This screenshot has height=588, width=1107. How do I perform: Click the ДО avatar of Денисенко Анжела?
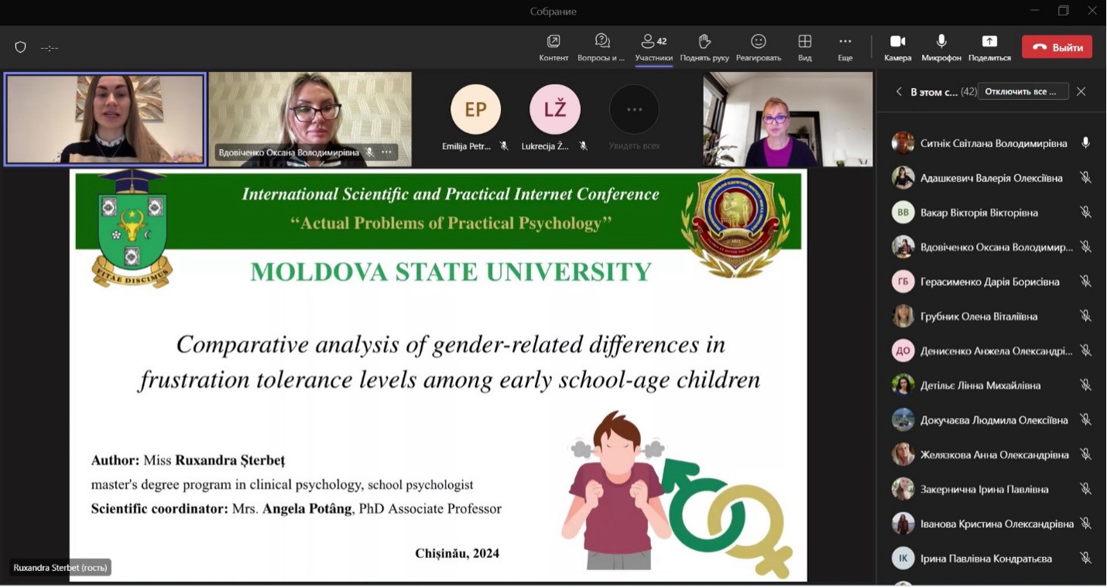[903, 350]
